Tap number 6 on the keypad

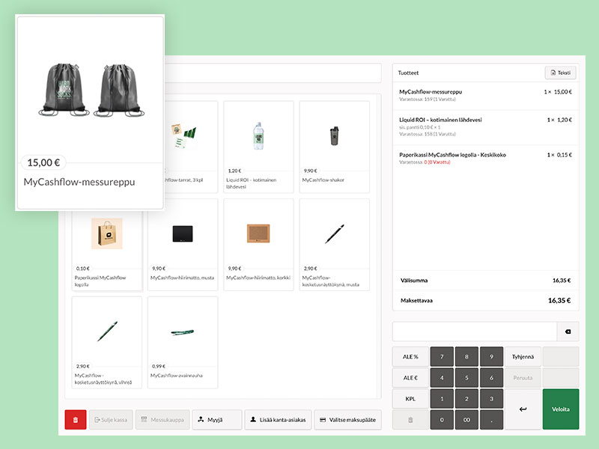tap(492, 378)
